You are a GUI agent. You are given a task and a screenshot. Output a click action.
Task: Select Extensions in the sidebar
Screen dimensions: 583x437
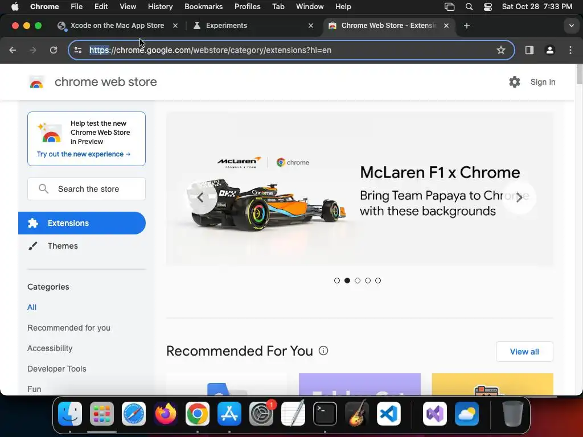[82, 223]
